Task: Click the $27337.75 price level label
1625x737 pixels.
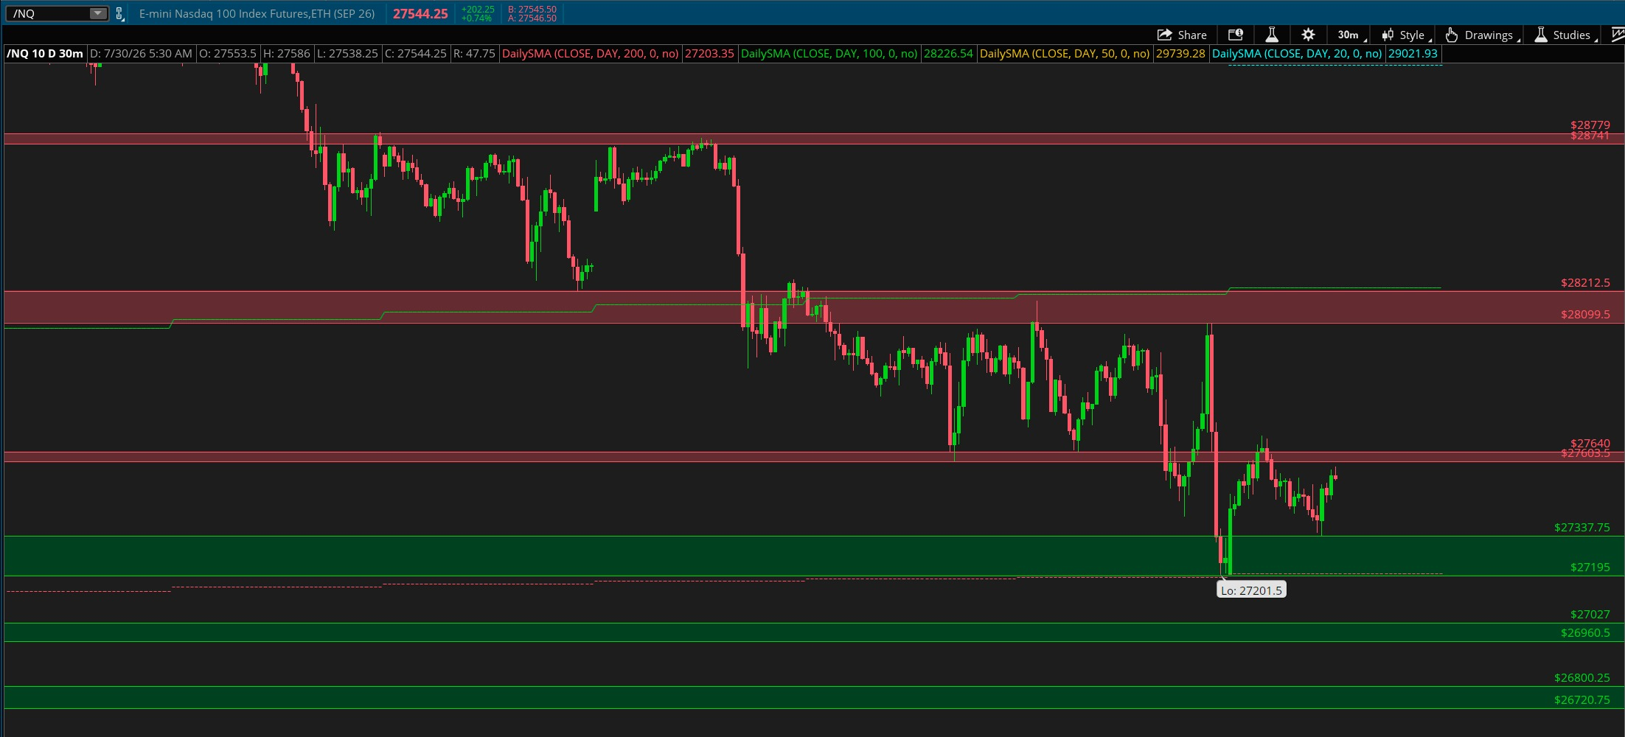Action: (x=1581, y=527)
